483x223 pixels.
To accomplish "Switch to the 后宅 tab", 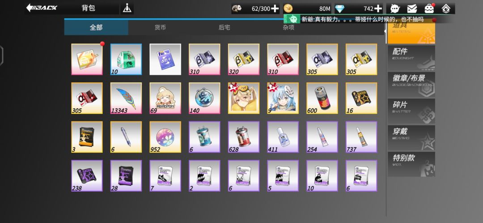I will [224, 27].
